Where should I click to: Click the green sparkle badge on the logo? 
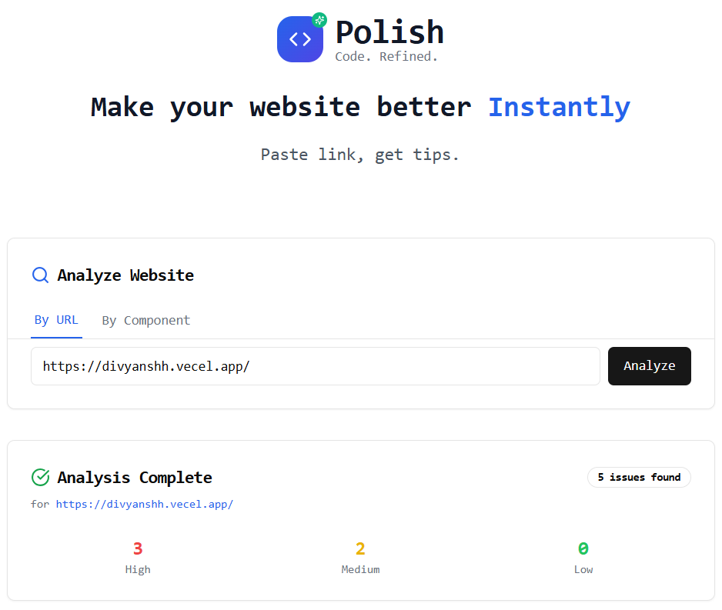click(320, 19)
